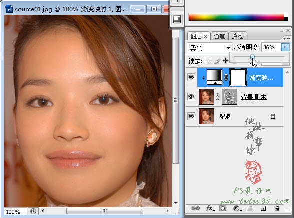Click the delete layer trash icon
This screenshot has height=218, width=294.
277,208
